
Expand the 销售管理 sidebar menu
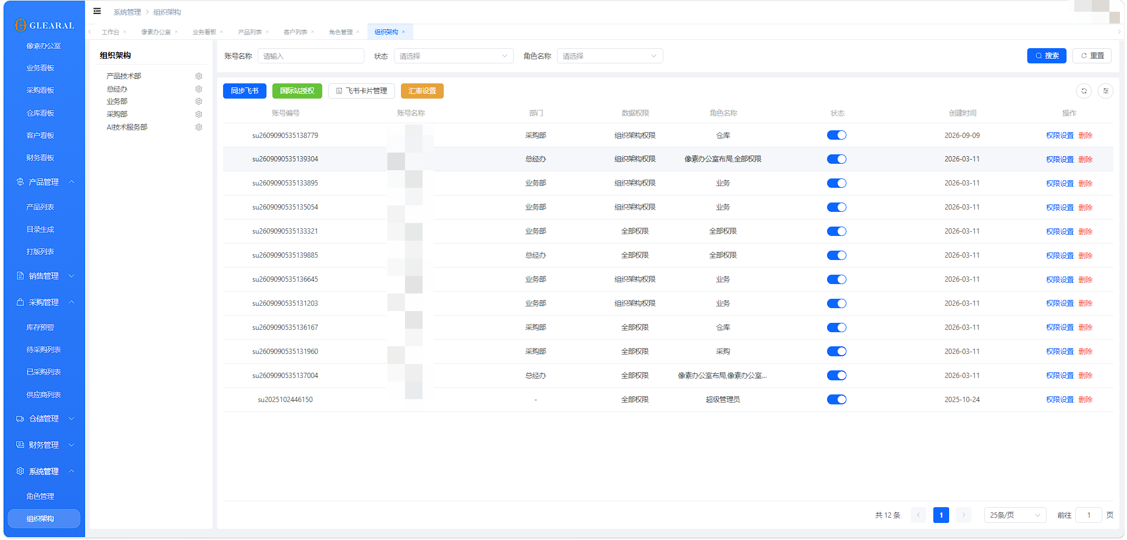pos(45,276)
